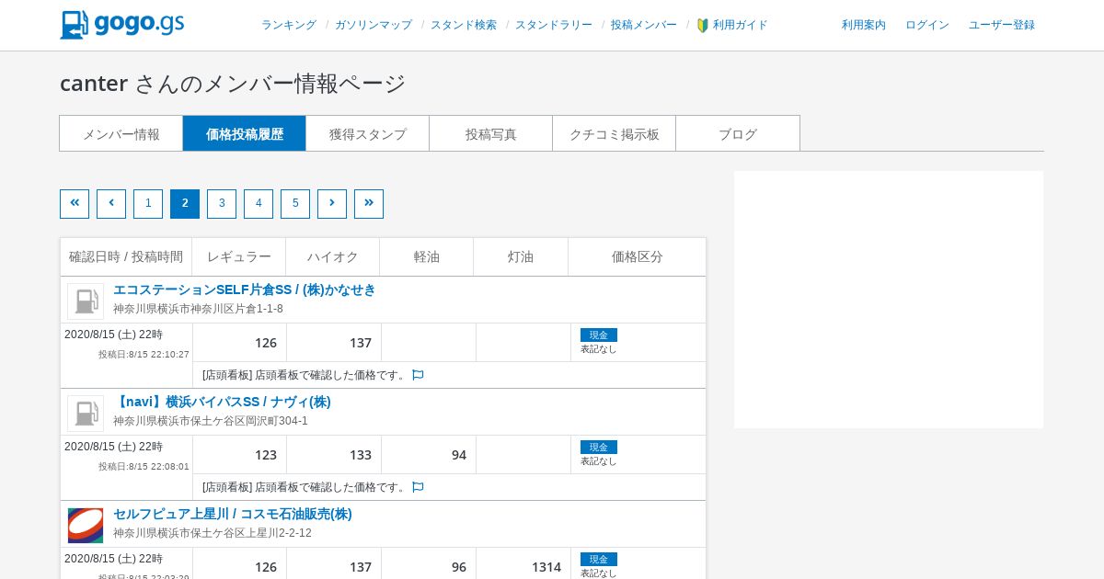Open 【navi】横浜バイパスSS station link
The height and width of the screenshot is (579, 1104).
point(222,402)
